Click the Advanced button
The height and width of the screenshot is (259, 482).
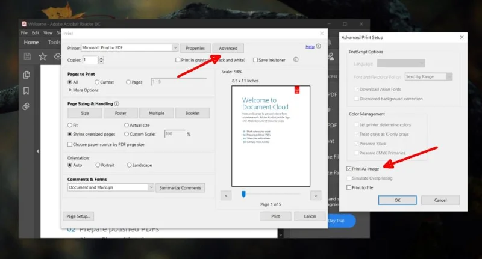click(228, 49)
